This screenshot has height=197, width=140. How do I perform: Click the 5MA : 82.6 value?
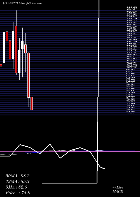coord(16,187)
